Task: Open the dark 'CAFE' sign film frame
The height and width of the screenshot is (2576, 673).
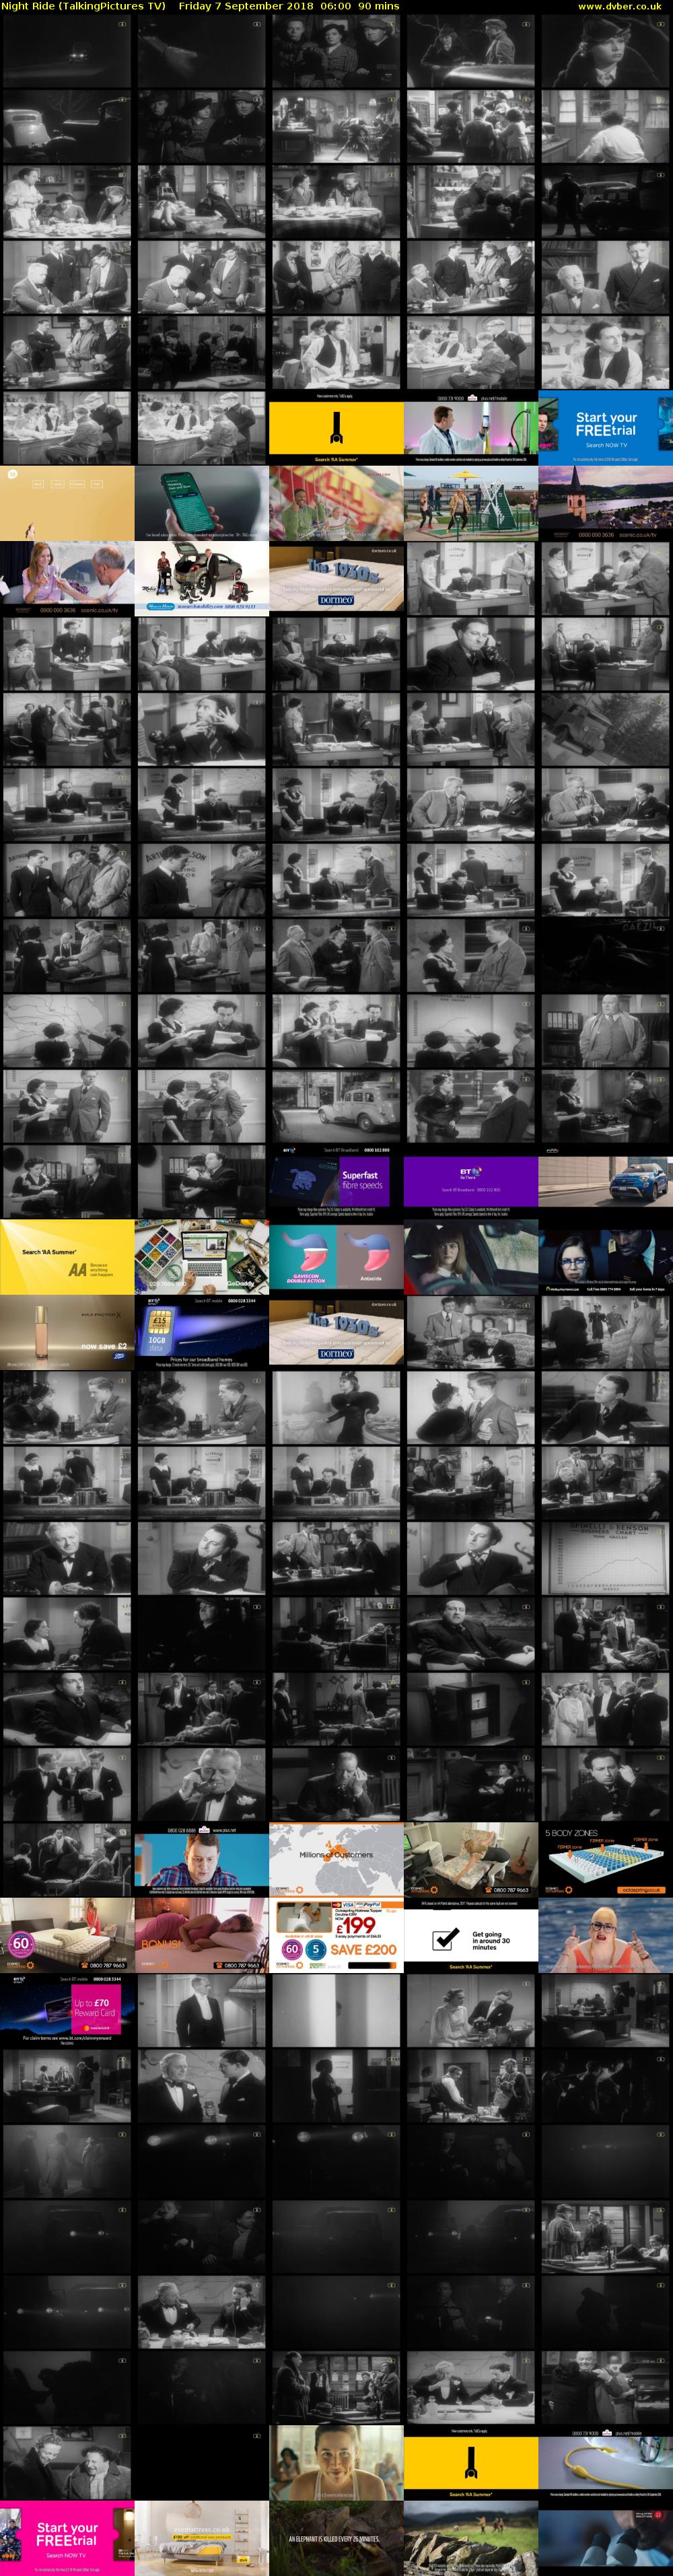Action: click(x=605, y=956)
